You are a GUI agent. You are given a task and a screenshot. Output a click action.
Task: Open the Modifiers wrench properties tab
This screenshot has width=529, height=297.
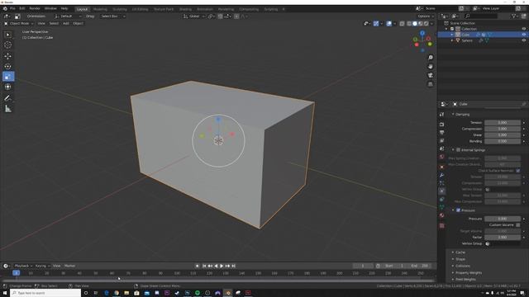tap(442, 175)
